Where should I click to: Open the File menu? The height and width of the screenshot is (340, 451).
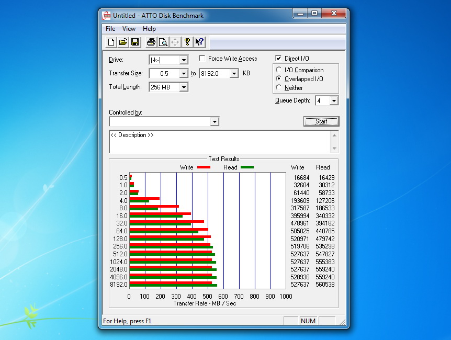point(110,29)
